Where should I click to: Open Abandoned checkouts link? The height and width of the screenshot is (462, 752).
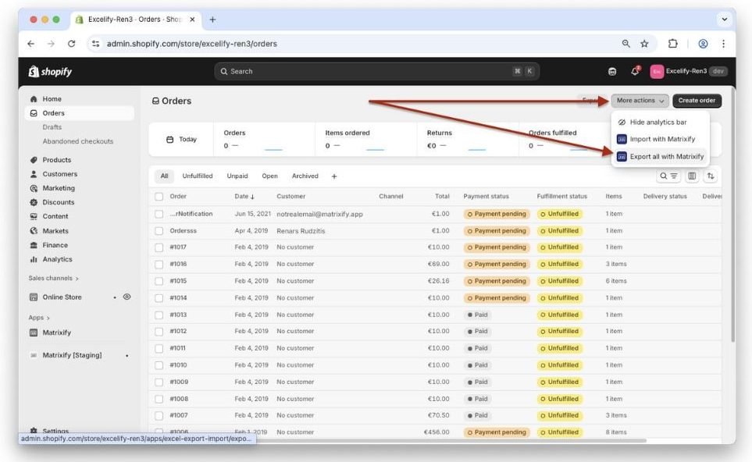click(77, 141)
